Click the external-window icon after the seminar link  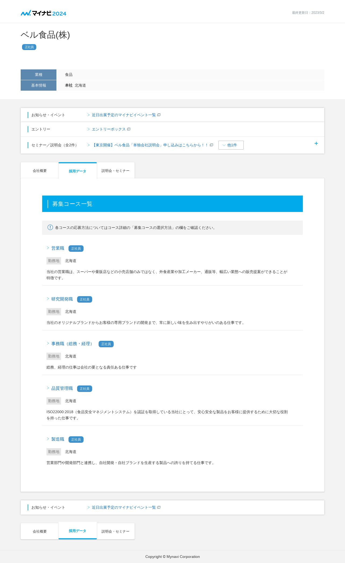[x=211, y=145]
